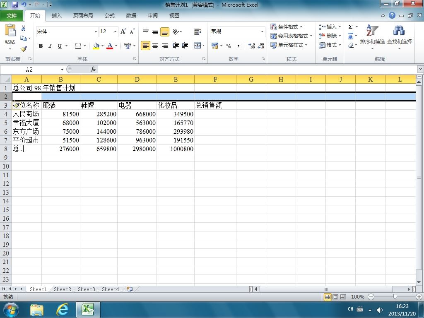Apply comma thousands separator style
This screenshot has height=318, width=424.
[238, 46]
